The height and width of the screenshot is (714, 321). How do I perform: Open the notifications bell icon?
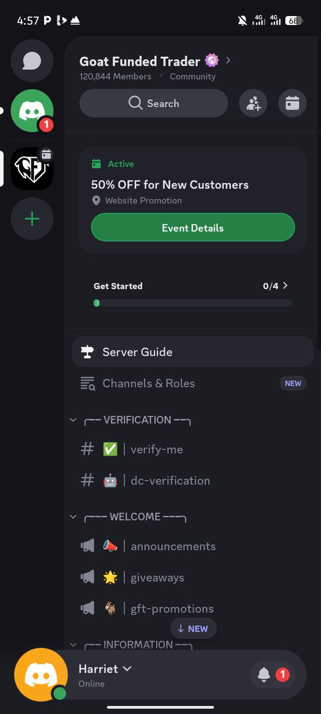pyautogui.click(x=264, y=675)
